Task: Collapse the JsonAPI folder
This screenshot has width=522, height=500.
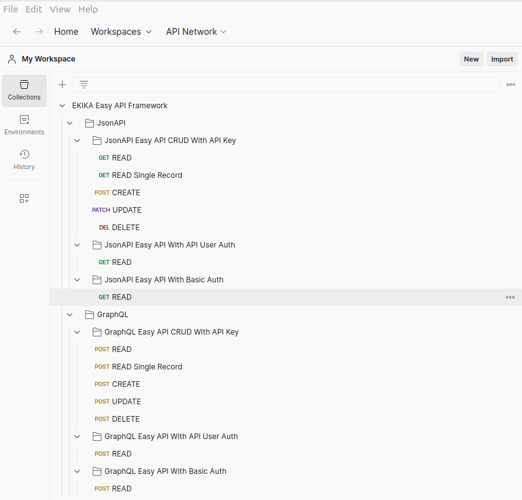Action: tap(70, 123)
